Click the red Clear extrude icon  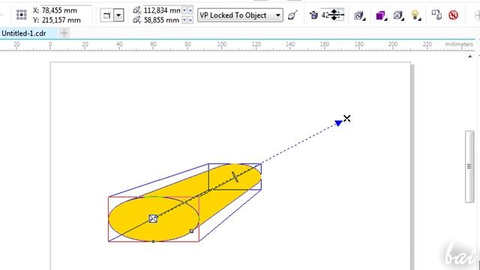[x=453, y=15]
